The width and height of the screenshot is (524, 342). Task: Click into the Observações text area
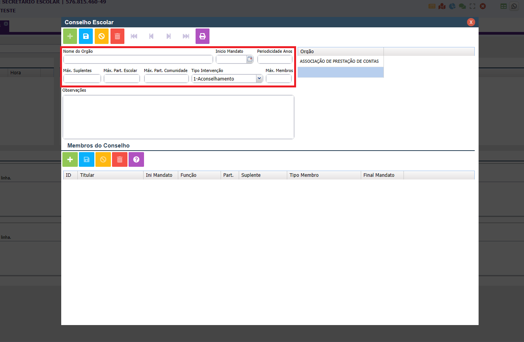pyautogui.click(x=178, y=117)
